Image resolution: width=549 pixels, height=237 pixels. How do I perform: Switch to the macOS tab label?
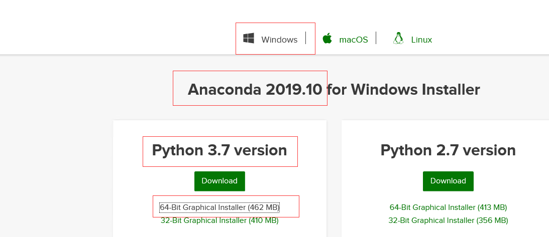pos(354,40)
